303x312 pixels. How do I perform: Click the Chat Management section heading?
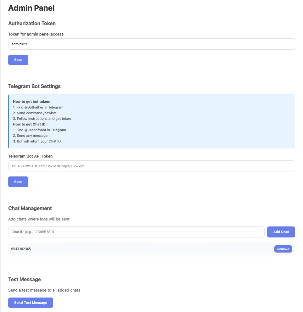tap(30, 208)
